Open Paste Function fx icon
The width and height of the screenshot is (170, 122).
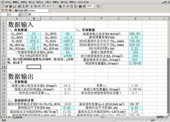[x=68, y=6]
